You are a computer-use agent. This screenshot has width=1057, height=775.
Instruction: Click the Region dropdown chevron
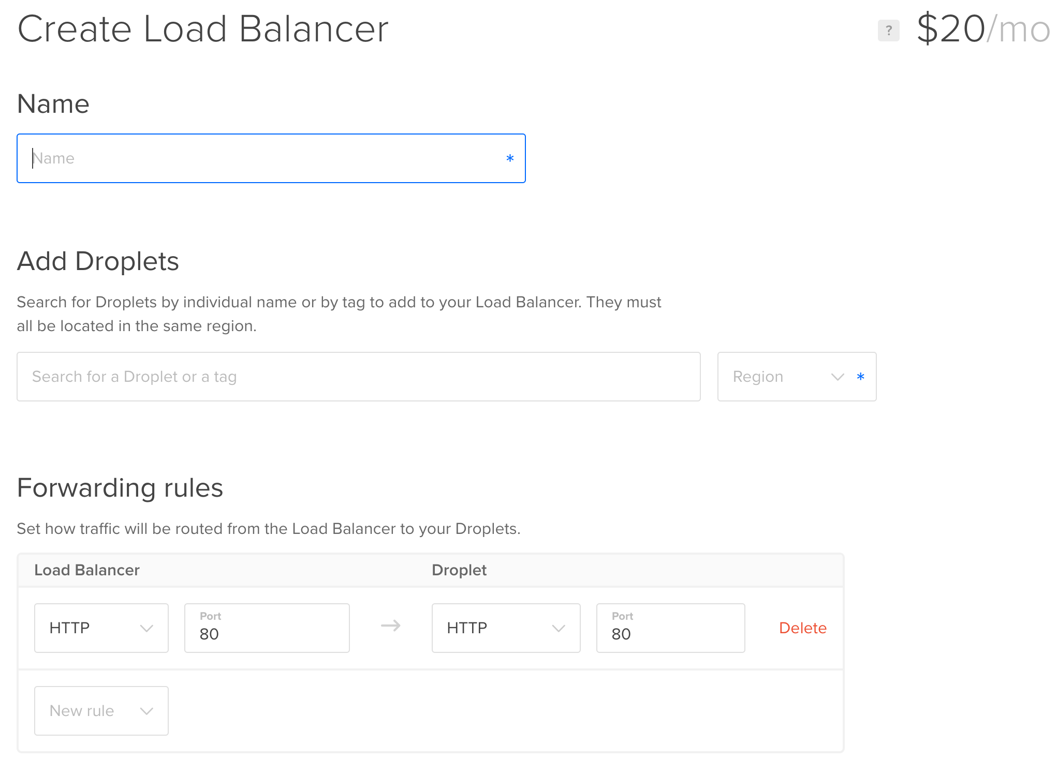tap(837, 377)
